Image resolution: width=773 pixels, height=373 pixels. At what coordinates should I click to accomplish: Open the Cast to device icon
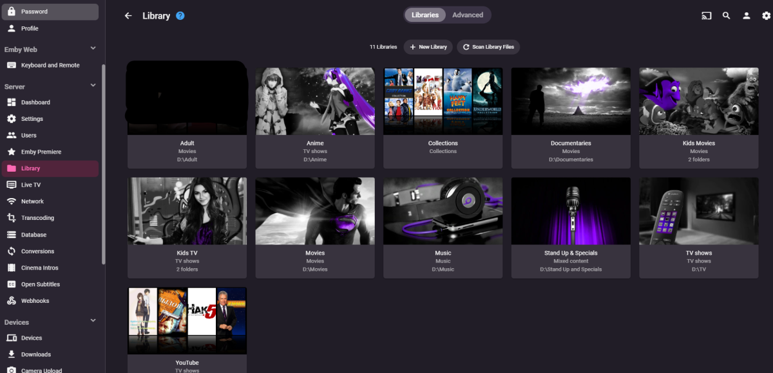point(707,15)
